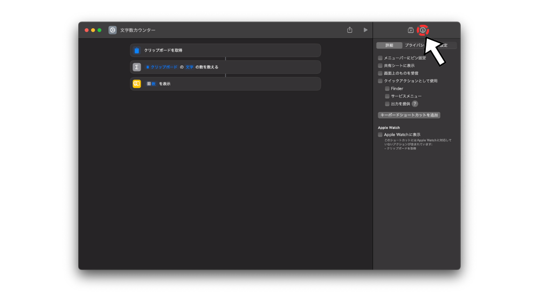The height and width of the screenshot is (303, 539).
Task: Click the を表示 action text
Action: pos(164,84)
